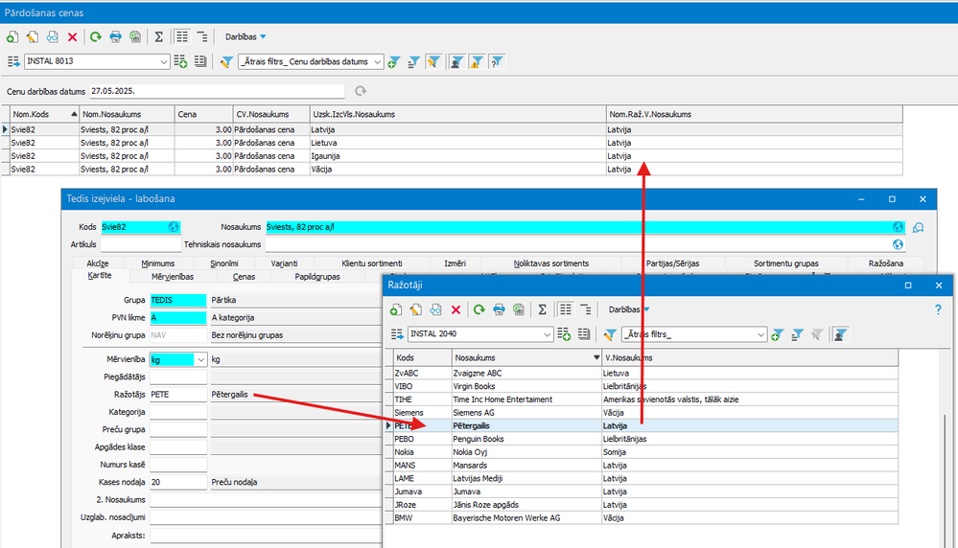Select the row with Lietuva

(x=452, y=143)
